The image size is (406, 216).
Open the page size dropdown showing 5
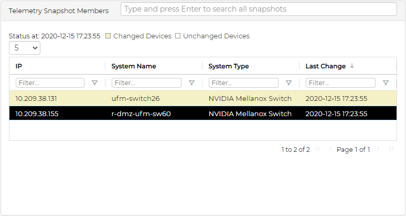point(25,48)
